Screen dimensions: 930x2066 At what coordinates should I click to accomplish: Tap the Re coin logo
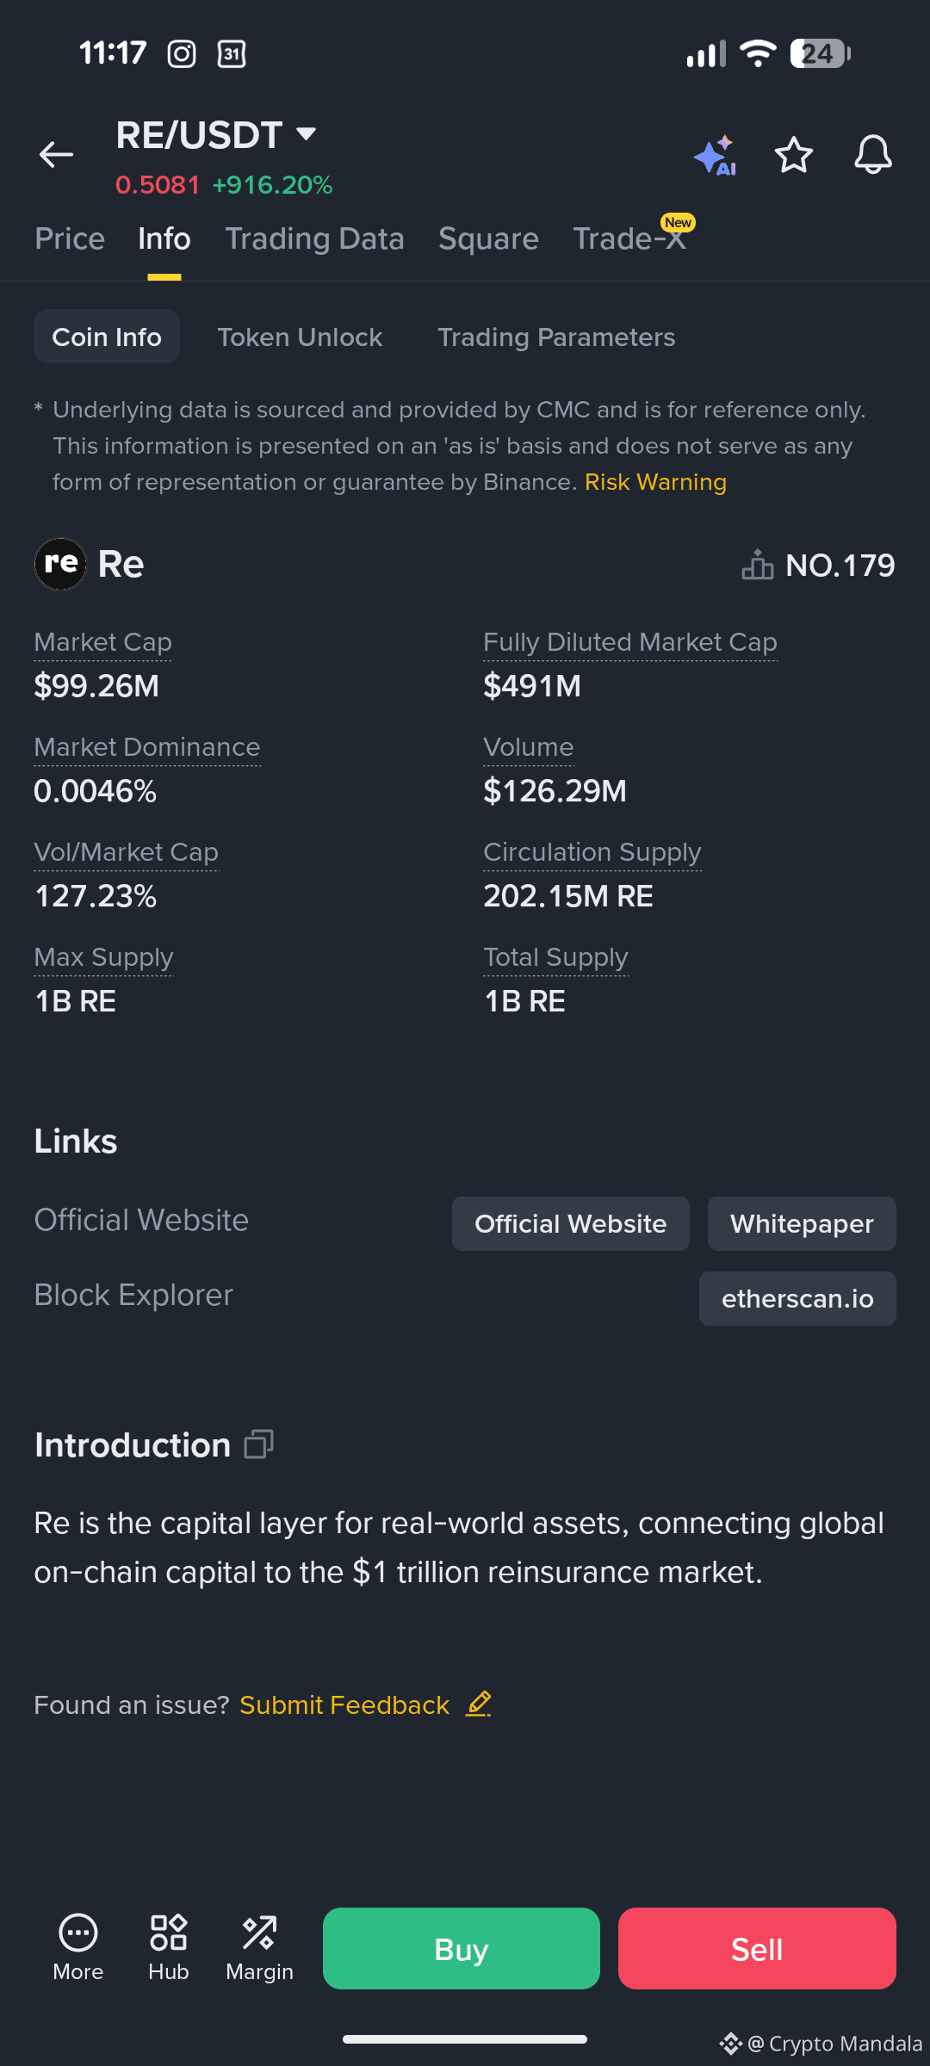[x=60, y=564]
